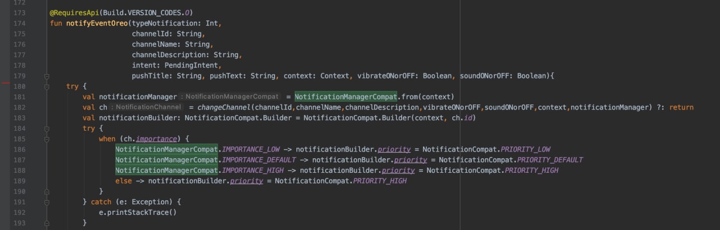This screenshot has height=230, width=720.
Task: Click line number 183 in the gutter
Action: tap(21, 118)
